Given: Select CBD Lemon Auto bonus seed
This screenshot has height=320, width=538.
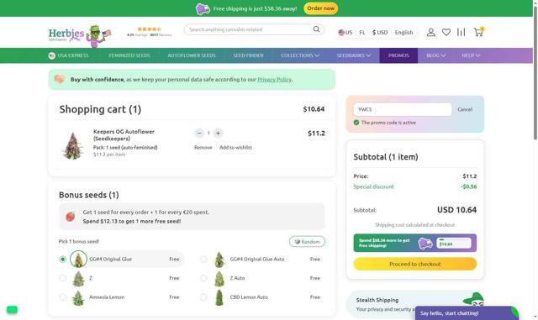Looking at the screenshot, I should coord(203,297).
